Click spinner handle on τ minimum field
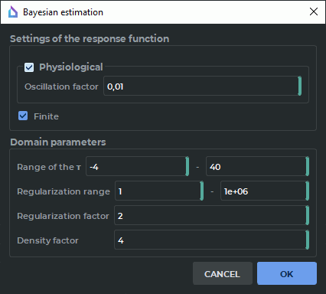Screen dimensions: 326x294 click(187, 166)
